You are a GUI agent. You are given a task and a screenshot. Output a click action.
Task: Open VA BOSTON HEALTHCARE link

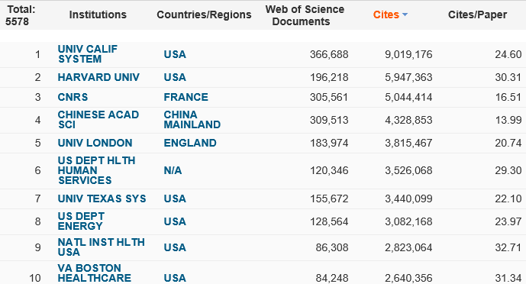[95, 273]
